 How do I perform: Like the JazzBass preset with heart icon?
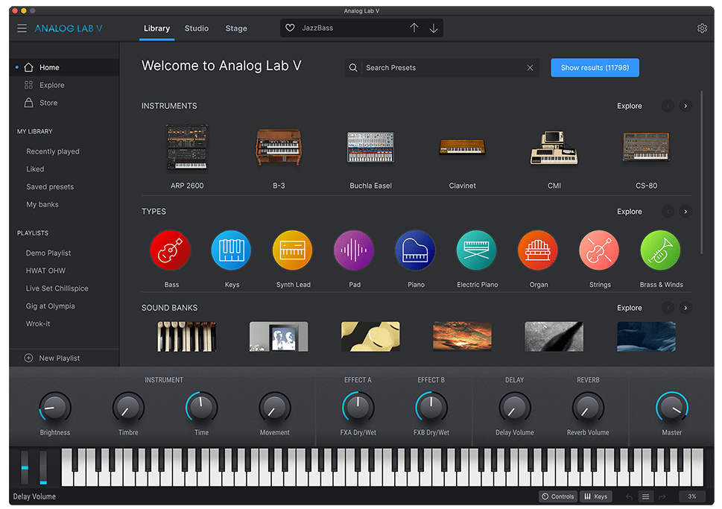(x=291, y=28)
